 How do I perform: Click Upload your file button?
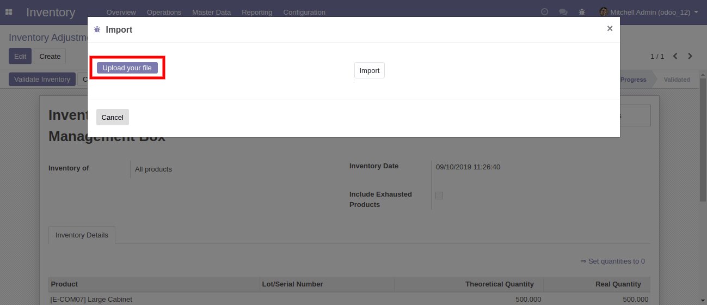(127, 68)
